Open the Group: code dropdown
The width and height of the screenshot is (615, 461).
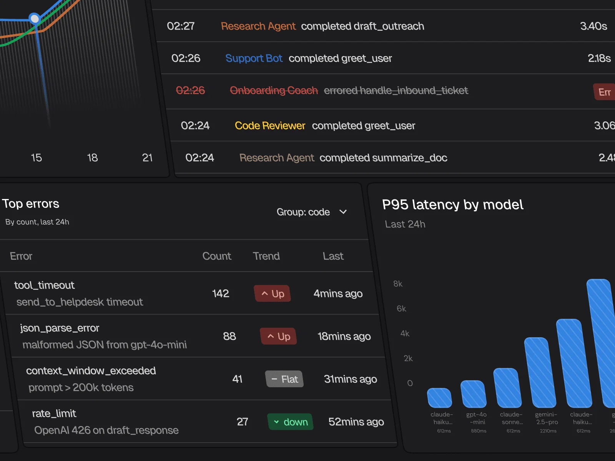click(312, 212)
